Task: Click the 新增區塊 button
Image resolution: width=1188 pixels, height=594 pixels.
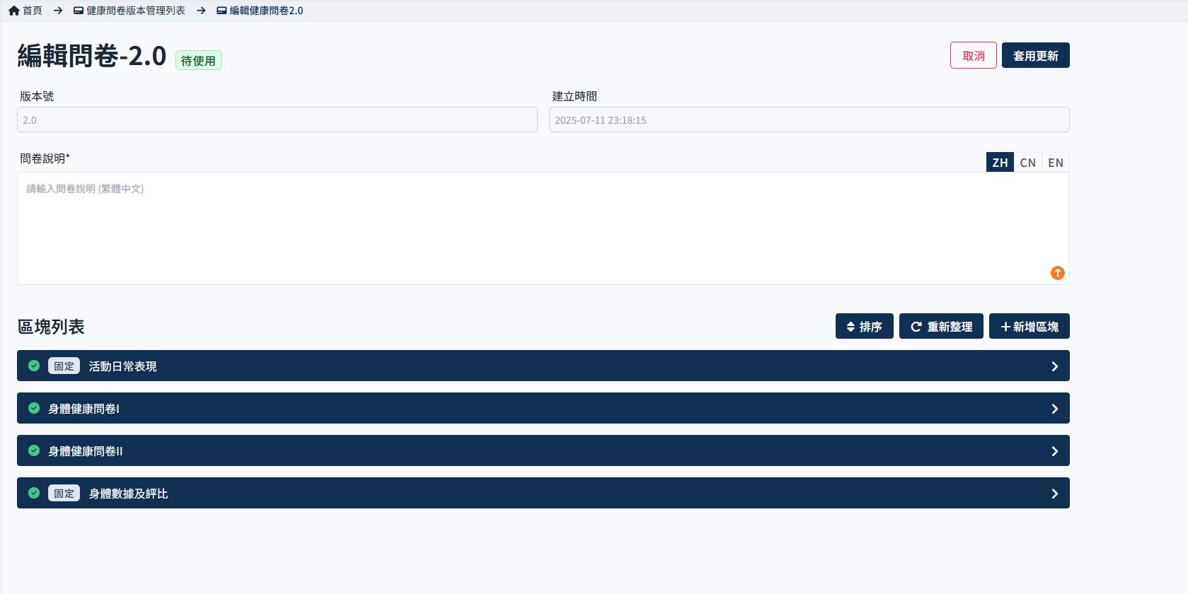Action: [1030, 326]
